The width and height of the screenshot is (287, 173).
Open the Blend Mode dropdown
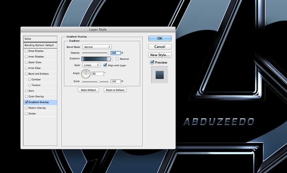click(97, 47)
